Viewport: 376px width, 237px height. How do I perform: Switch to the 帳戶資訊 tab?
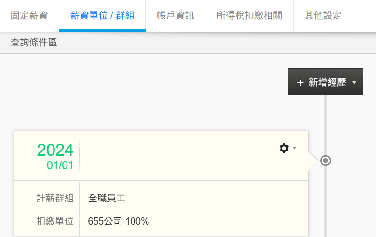[x=175, y=15]
